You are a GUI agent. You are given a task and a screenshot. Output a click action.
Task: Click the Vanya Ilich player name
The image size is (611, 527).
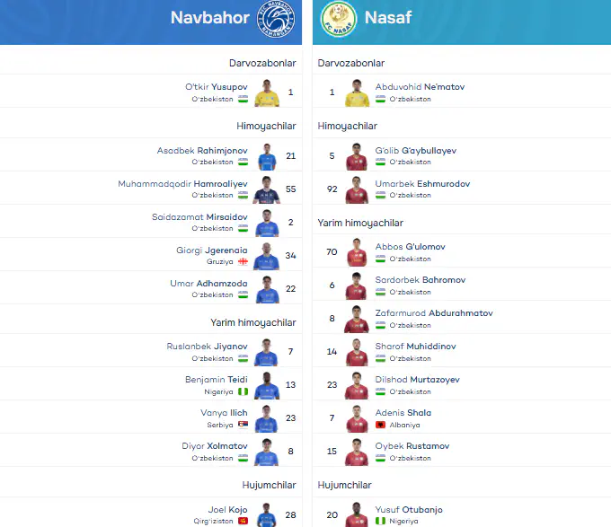pos(224,413)
